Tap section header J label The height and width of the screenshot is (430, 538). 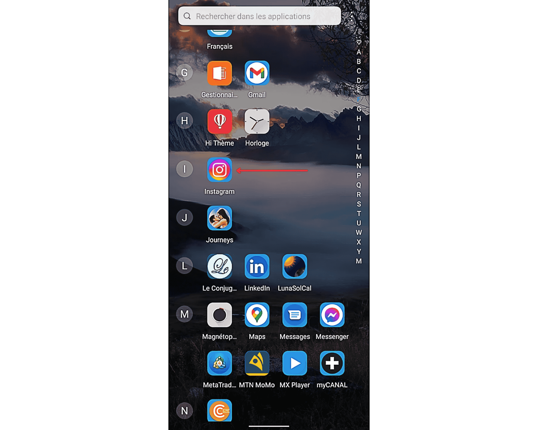184,217
